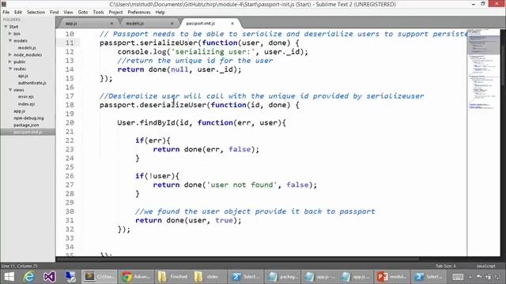Click the 'user not found' string
The image size is (506, 284).
pos(241,185)
